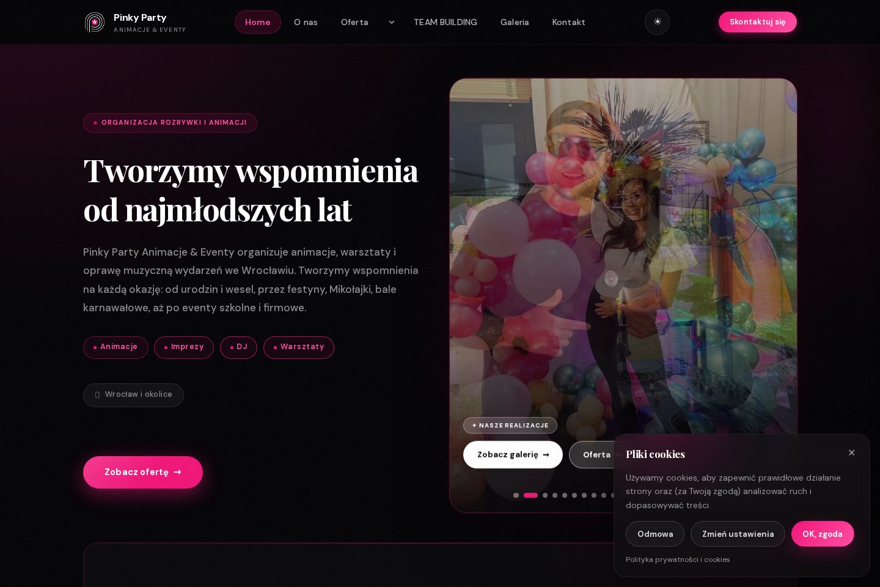Decline cookies with the Odmowa button
Screen dimensions: 880x587
tap(655, 534)
